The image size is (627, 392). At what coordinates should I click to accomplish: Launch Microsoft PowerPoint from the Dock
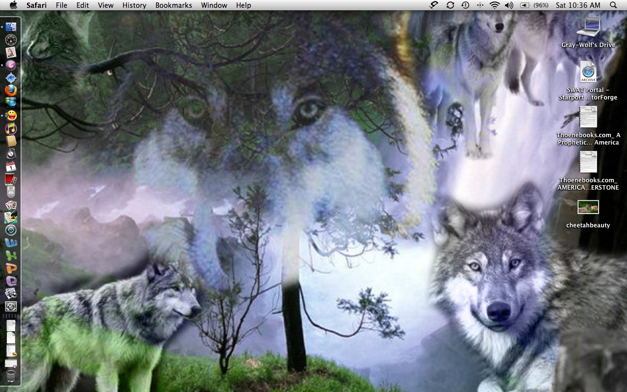[11, 268]
